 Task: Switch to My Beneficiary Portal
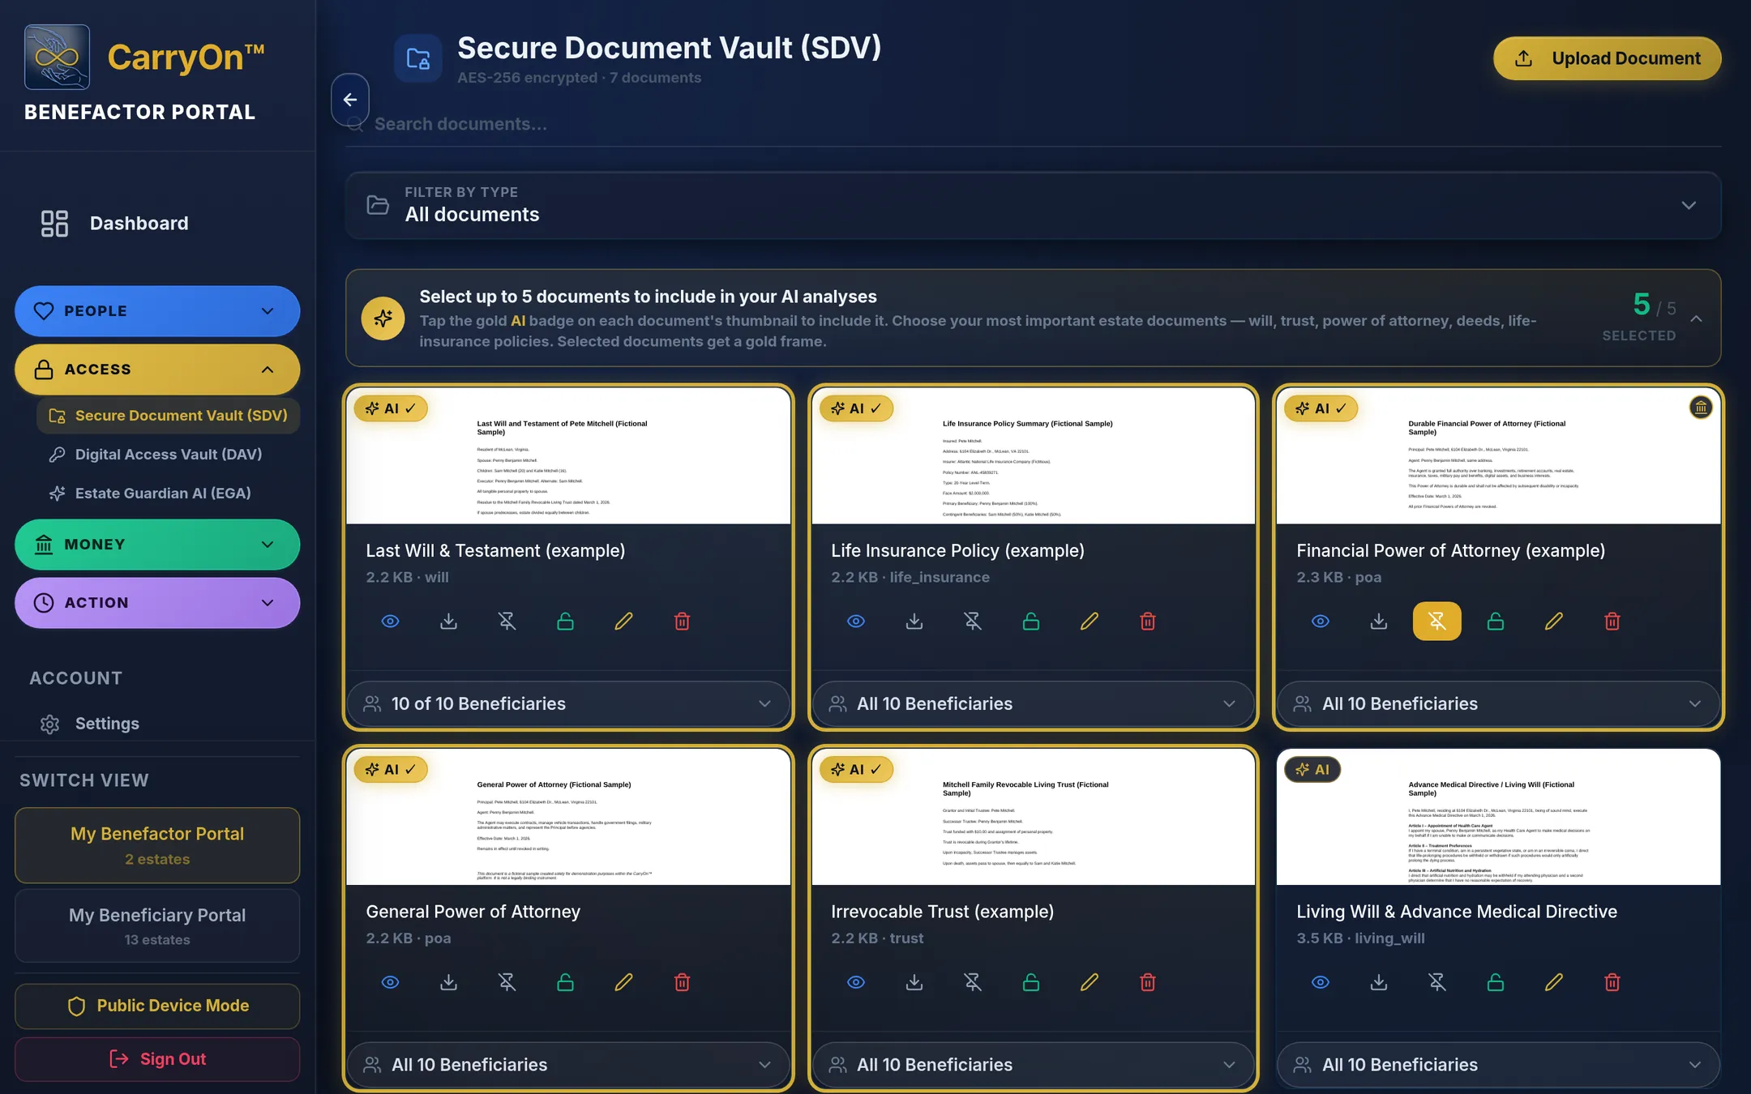point(157,926)
